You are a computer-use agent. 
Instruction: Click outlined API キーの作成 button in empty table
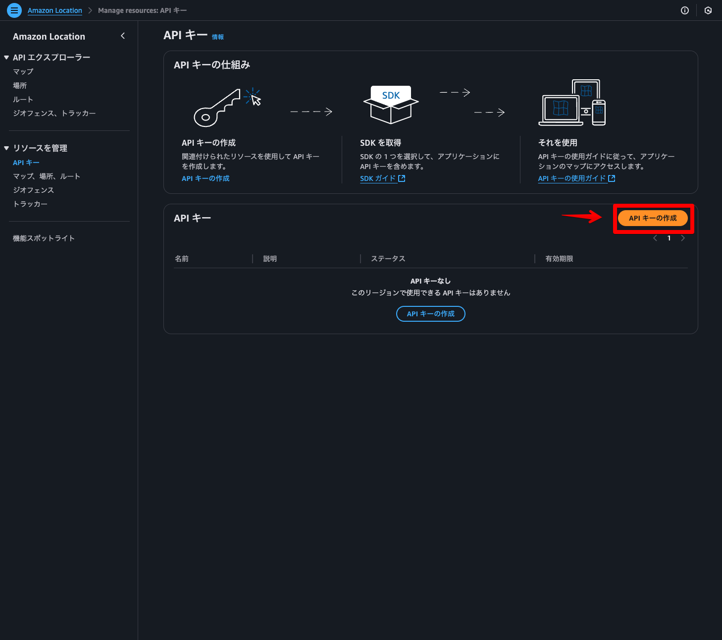pos(431,314)
